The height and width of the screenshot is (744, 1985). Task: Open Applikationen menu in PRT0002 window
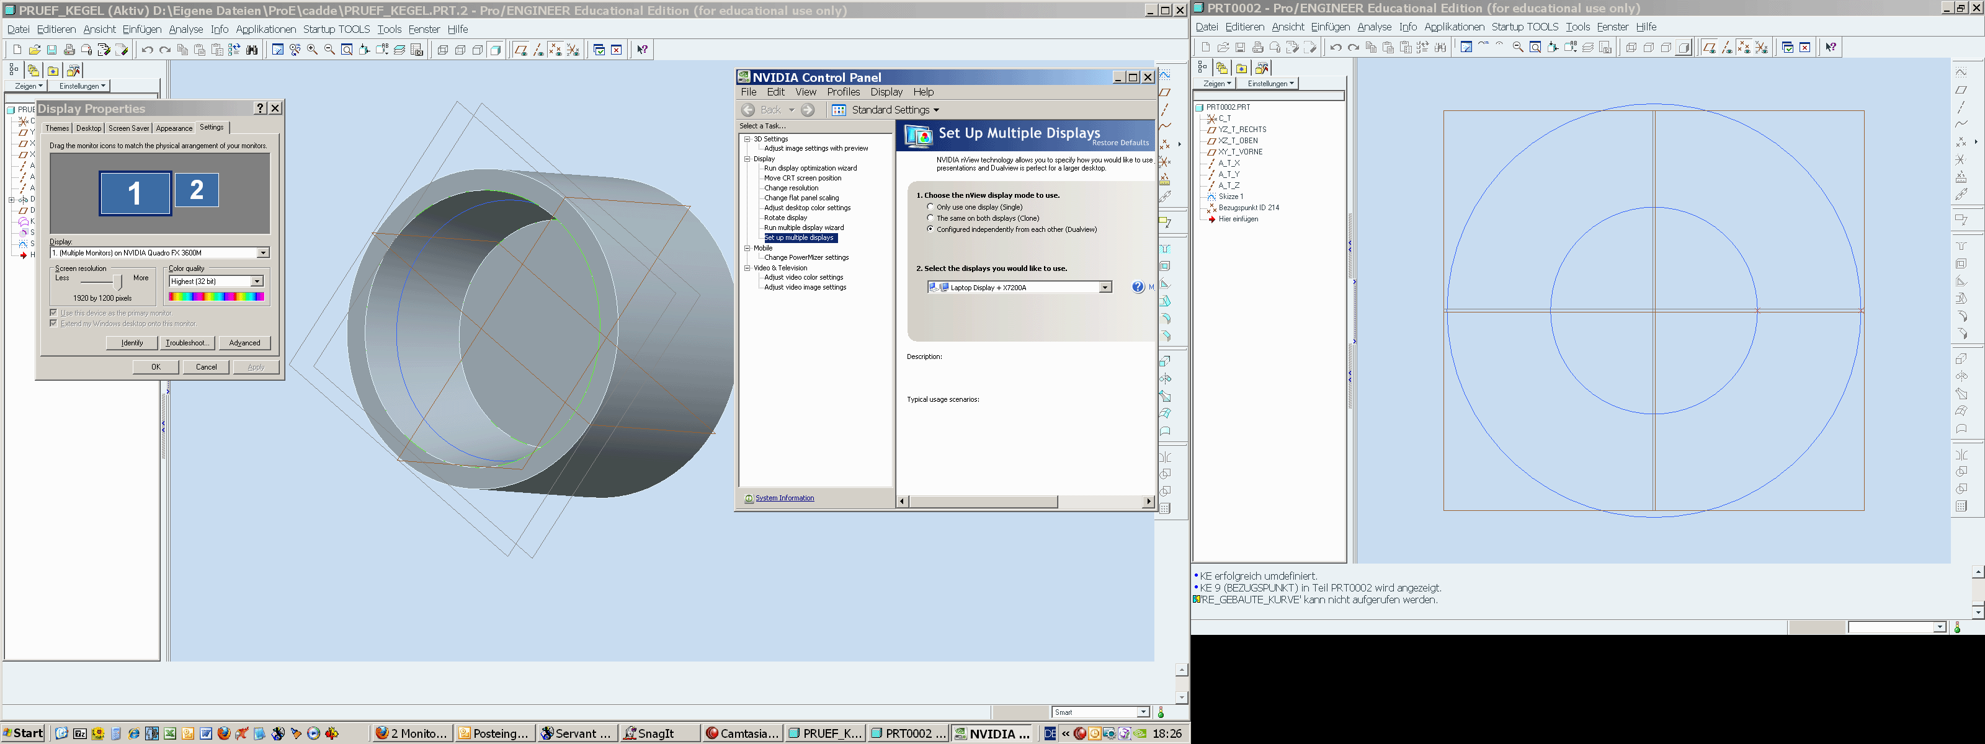click(x=1454, y=27)
